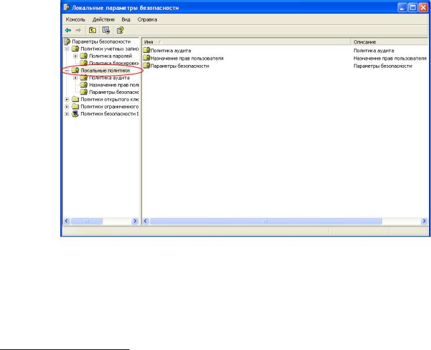Click Назначение прав пользователя name in right list

[x=187, y=58]
